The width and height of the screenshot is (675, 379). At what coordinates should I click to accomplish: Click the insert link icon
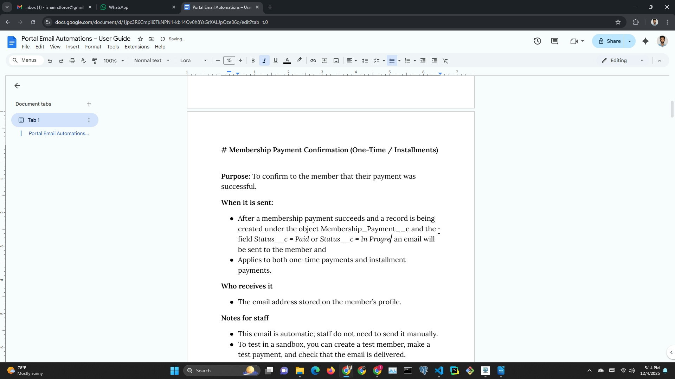[313, 61]
